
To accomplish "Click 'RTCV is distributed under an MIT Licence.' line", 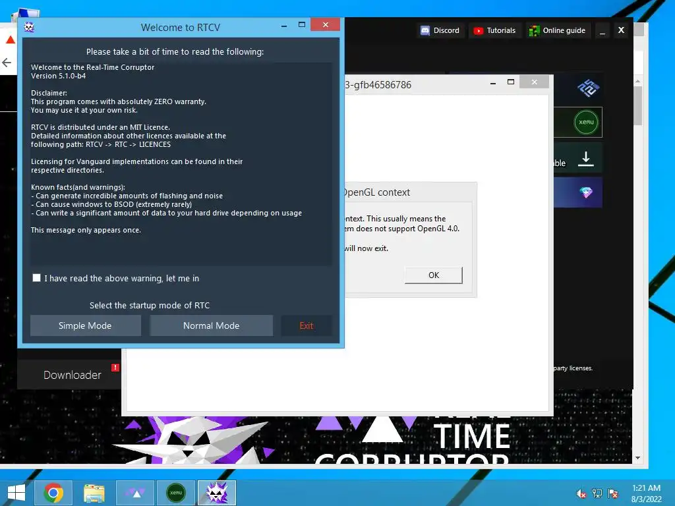I will click(x=100, y=127).
